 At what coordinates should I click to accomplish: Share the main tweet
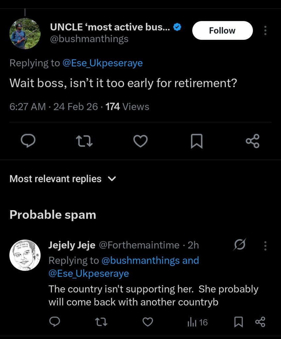[253, 141]
